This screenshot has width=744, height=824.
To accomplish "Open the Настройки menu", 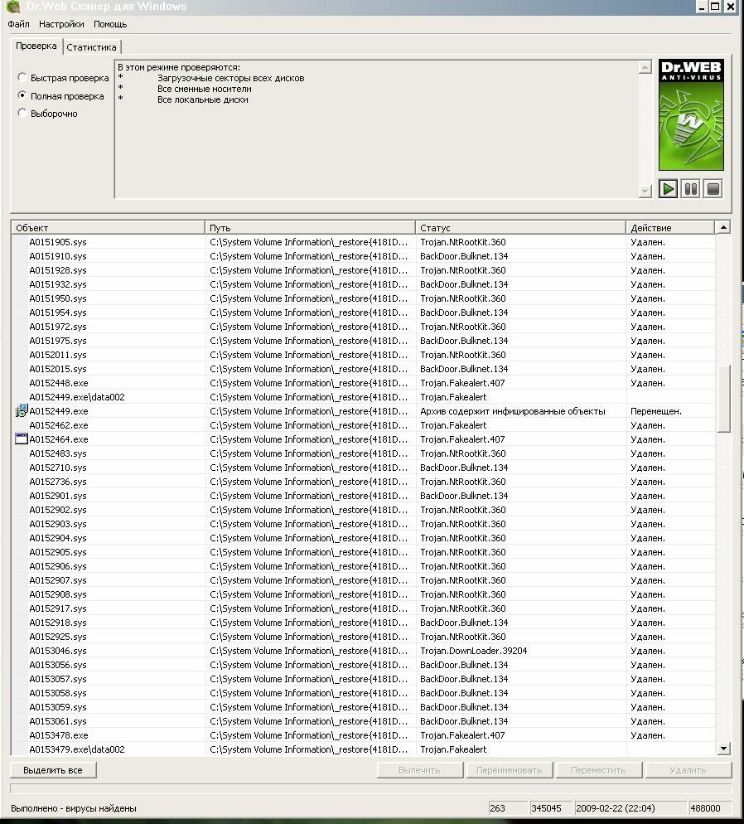I will pos(61,25).
